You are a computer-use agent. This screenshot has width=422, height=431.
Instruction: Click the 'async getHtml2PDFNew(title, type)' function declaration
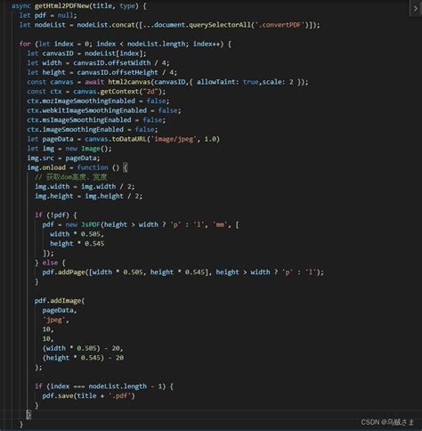click(x=78, y=6)
